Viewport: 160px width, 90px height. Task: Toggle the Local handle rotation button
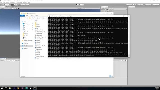point(26,5)
